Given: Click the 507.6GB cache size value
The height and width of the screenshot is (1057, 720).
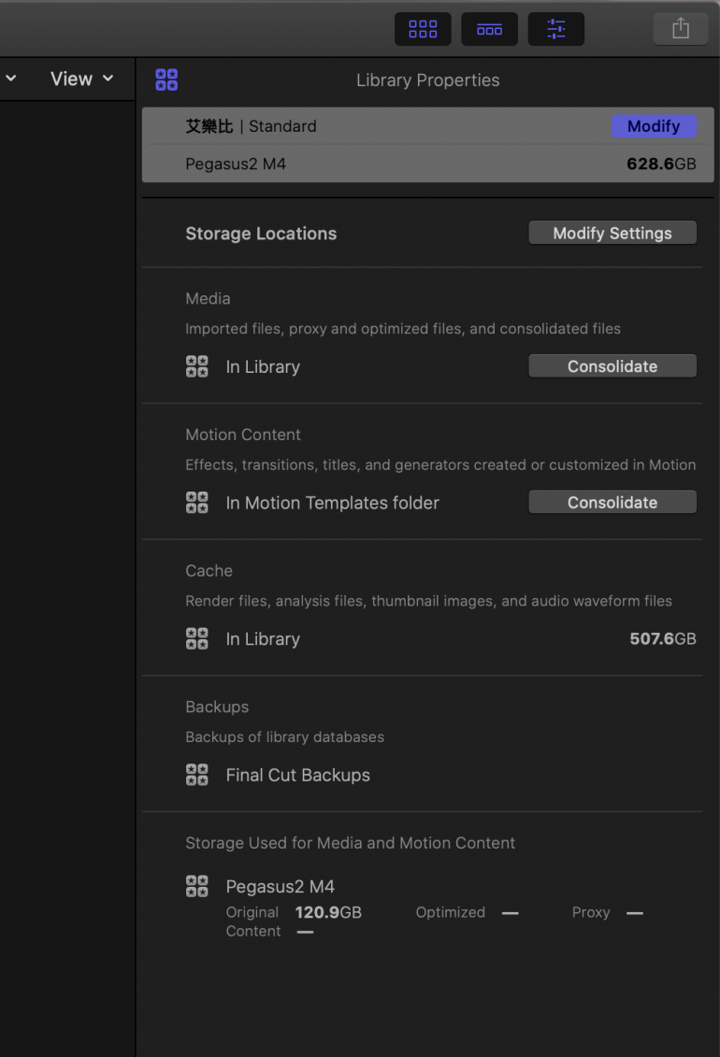Looking at the screenshot, I should click(662, 639).
